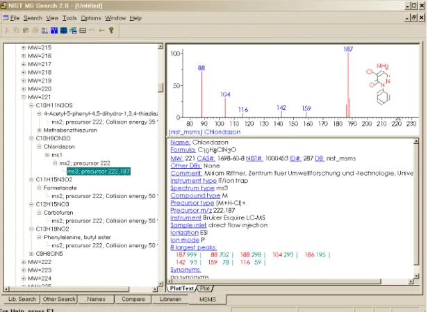Image resolution: width=428 pixels, height=312 pixels.
Task: Select the Plot view tab
Action: (205, 288)
